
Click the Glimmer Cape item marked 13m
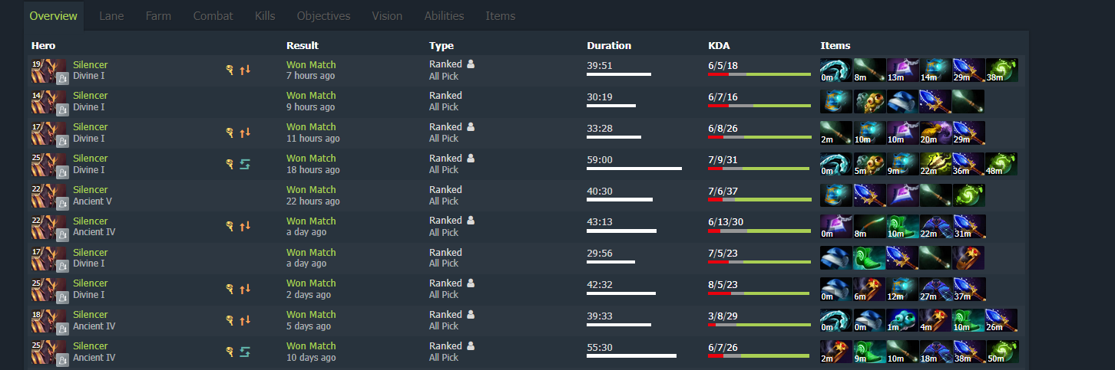click(902, 70)
